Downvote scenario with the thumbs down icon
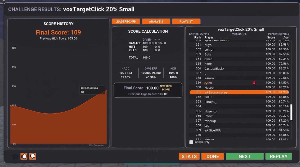Image resolution: width=300 pixels, height=167 pixels. click(x=33, y=156)
